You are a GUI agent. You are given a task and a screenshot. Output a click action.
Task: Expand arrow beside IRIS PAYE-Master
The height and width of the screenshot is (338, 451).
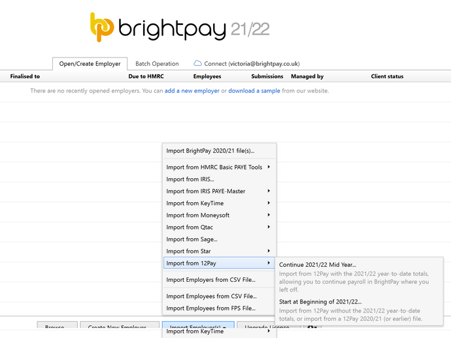[269, 191]
